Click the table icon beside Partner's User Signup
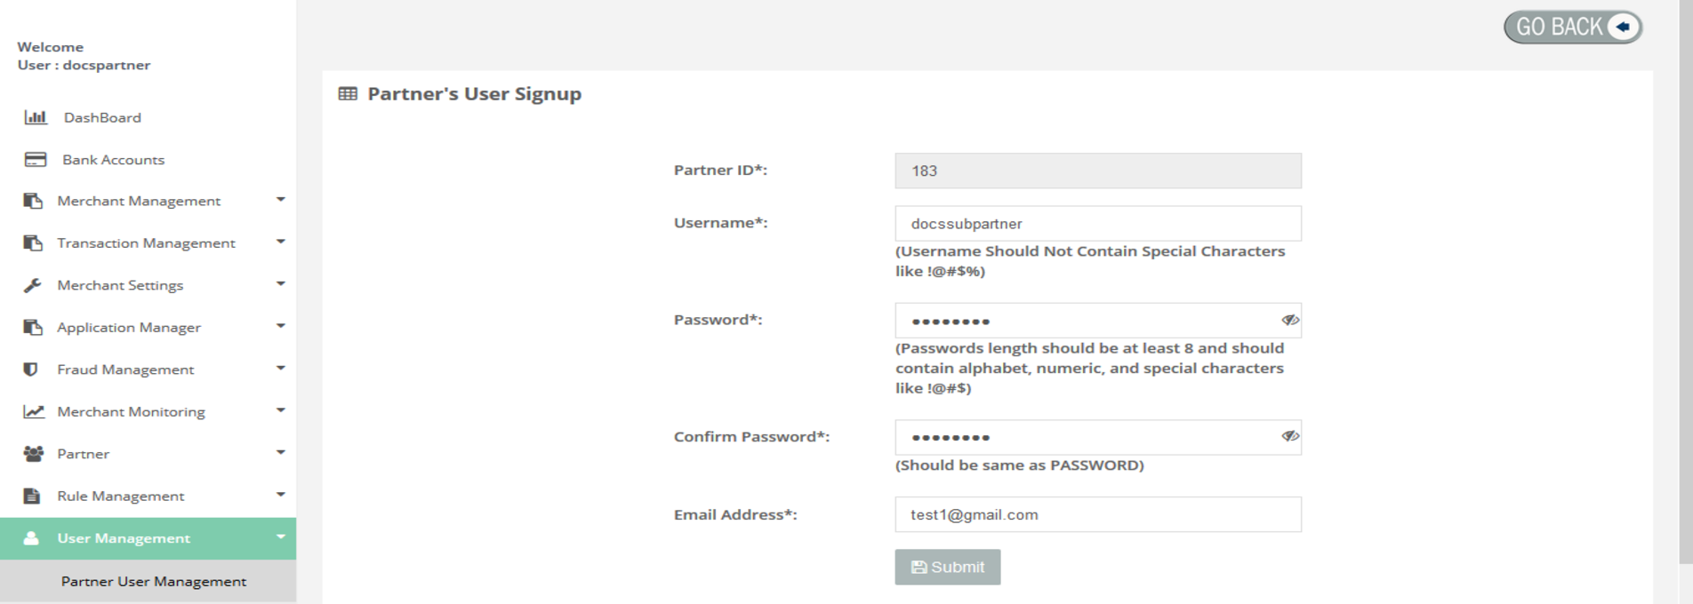 pyautogui.click(x=348, y=94)
